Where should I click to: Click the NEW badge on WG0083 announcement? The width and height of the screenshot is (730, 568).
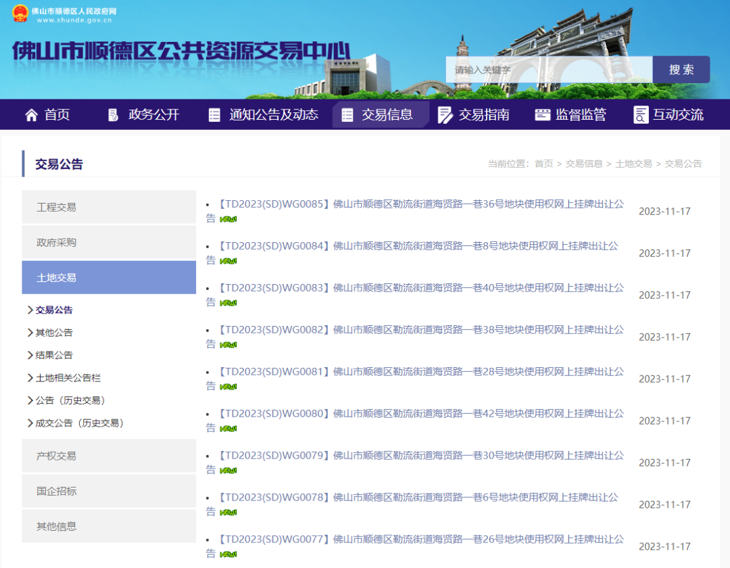click(x=228, y=303)
